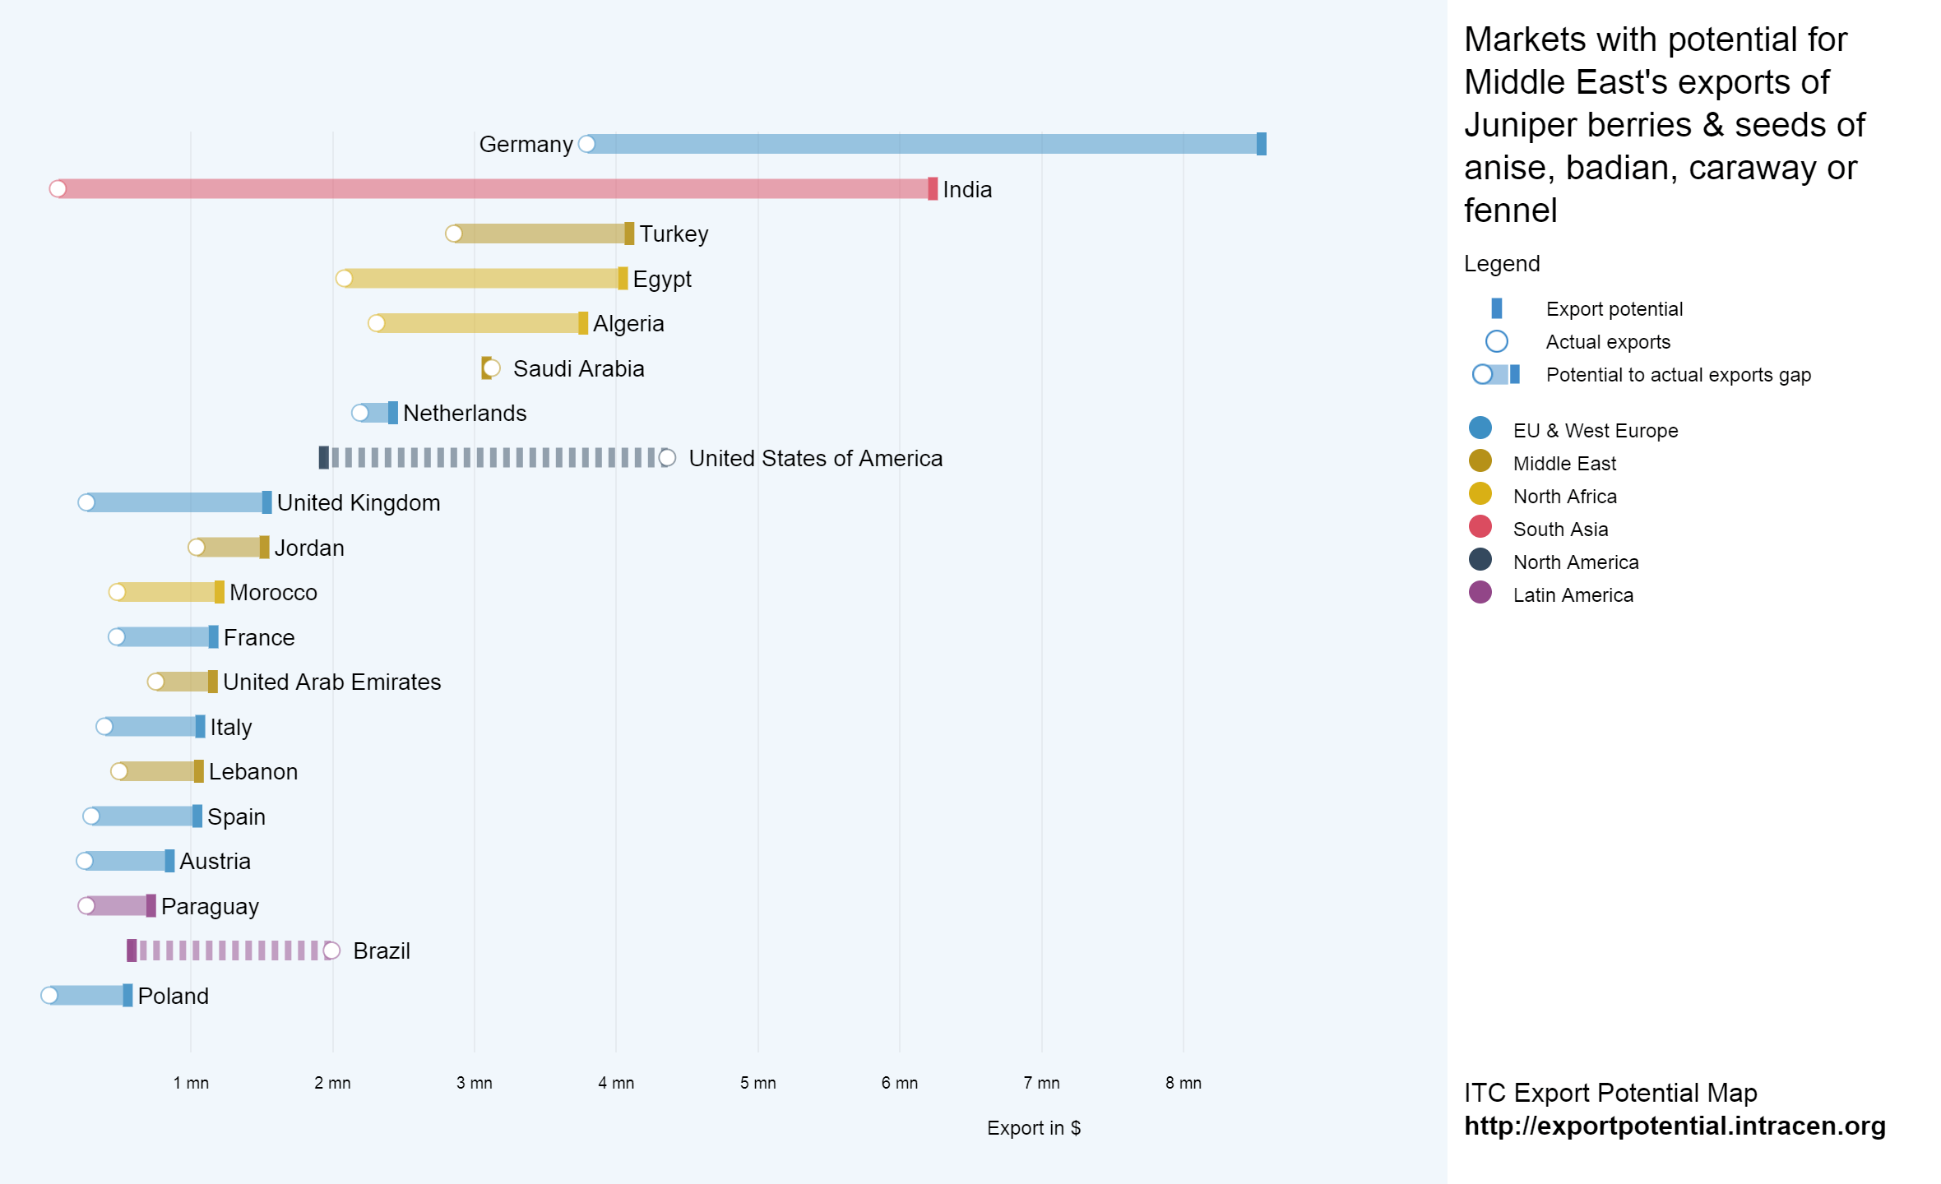The height and width of the screenshot is (1184, 1941).
Task: Select the South Asia legend dot
Action: pyautogui.click(x=1480, y=527)
